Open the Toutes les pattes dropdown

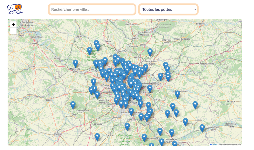click(168, 9)
